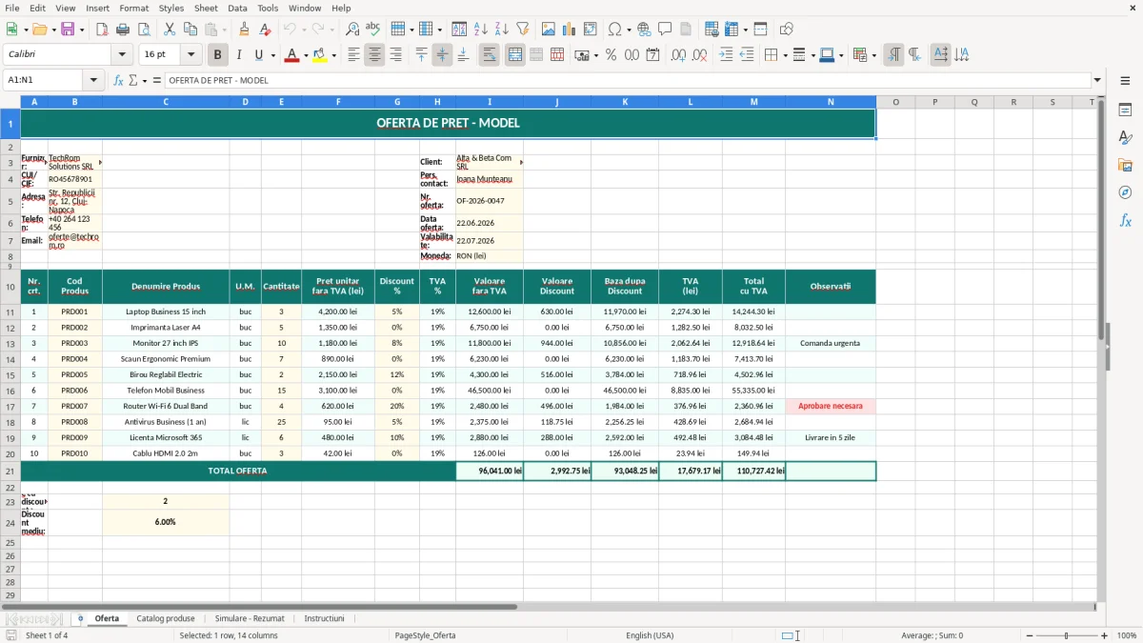Open the font size dropdown
Screen dimensions: 1143x643
(191, 55)
